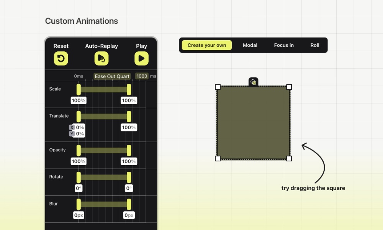
Task: Click the Y axis badge under Translate
Action: [71, 133]
